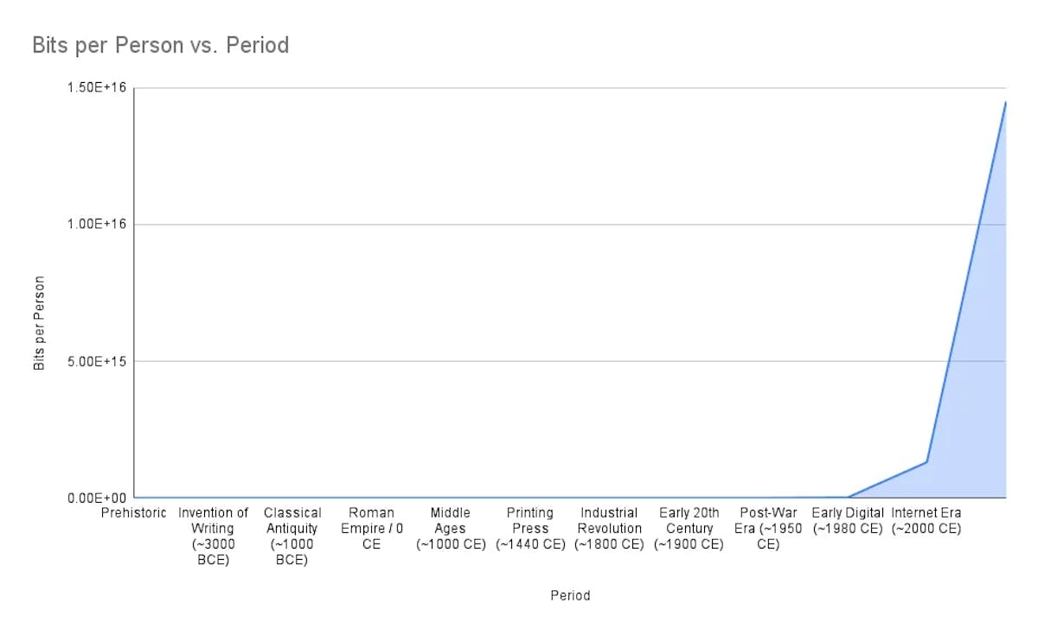Screen dimensions: 1038x635
Task: Select the vertical axis title 'Bits per Person'
Action: [39, 323]
